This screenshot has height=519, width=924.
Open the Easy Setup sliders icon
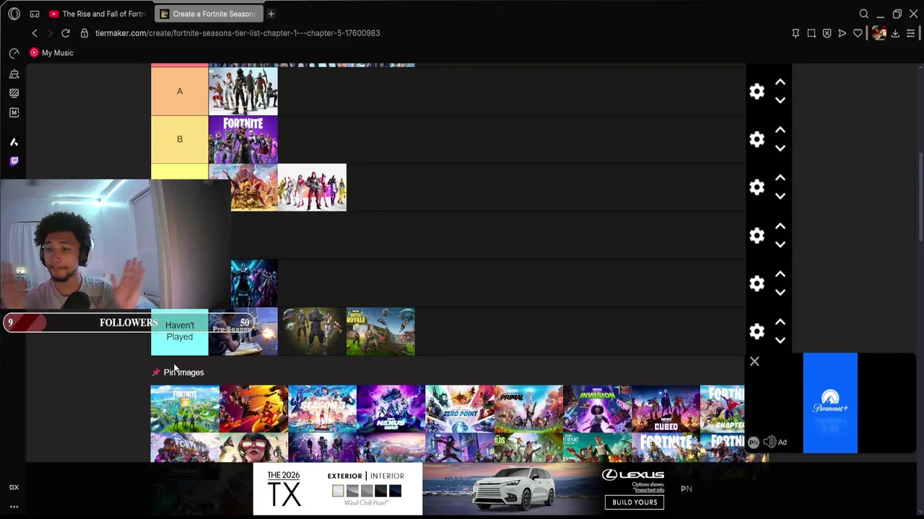tap(911, 33)
